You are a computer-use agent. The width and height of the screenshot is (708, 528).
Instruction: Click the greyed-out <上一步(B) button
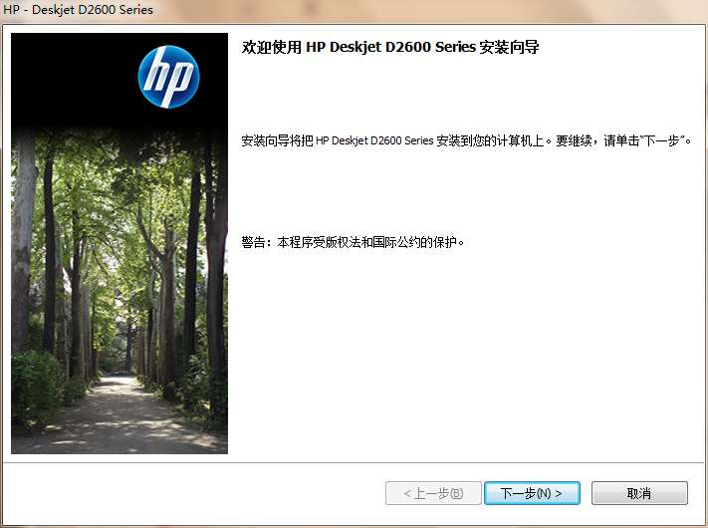[x=433, y=493]
